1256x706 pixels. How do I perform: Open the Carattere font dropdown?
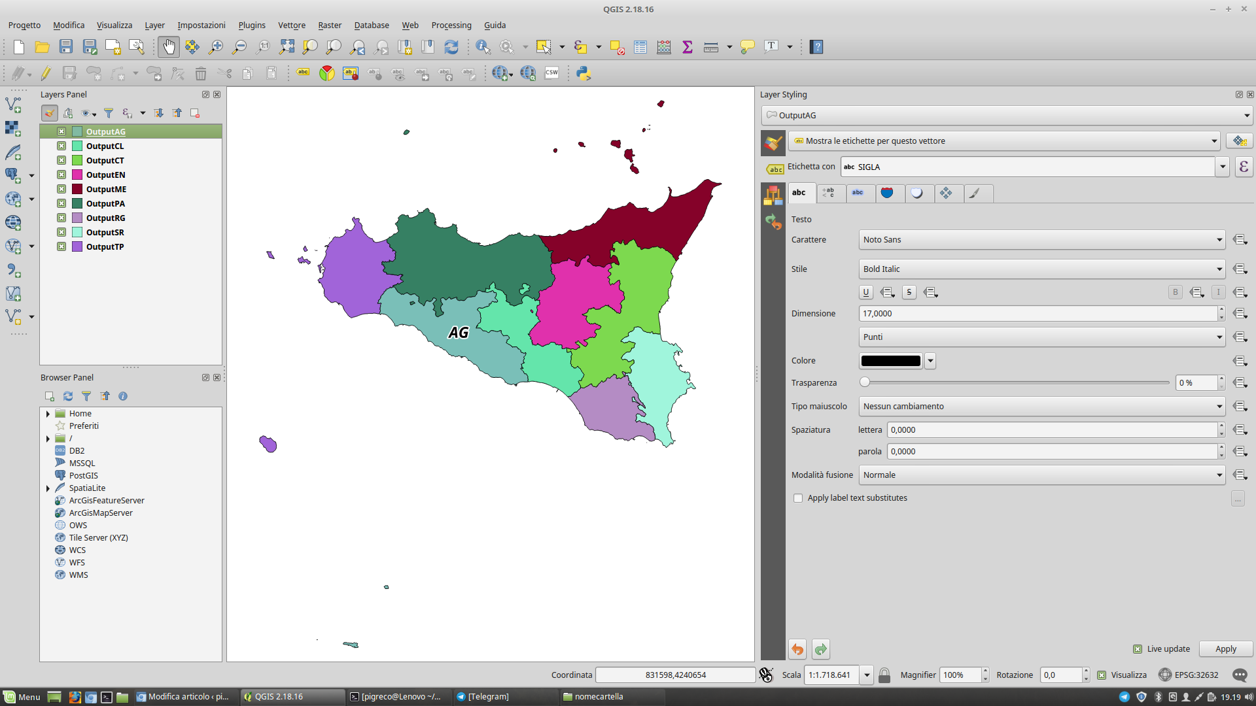click(1041, 240)
